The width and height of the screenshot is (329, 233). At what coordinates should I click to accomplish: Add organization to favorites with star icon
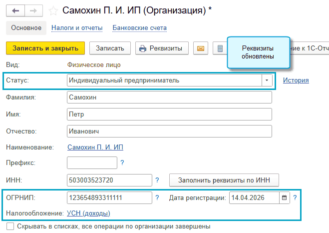[x=53, y=10]
